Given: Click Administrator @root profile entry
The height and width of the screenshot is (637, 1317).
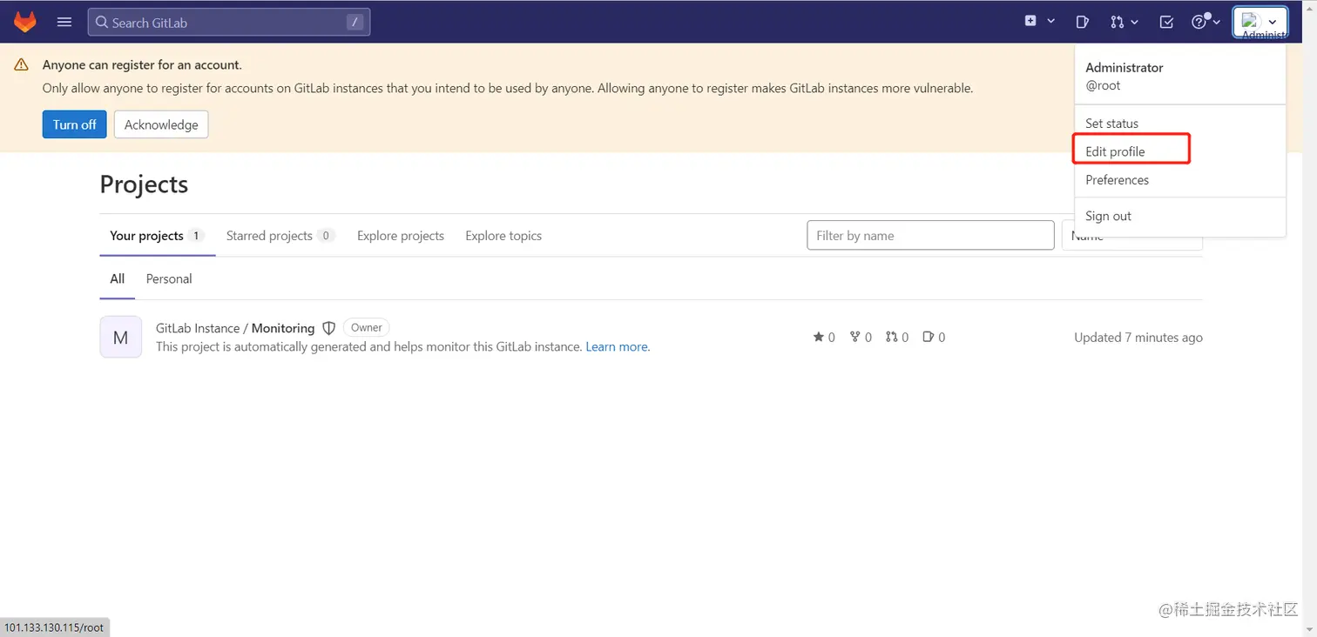Looking at the screenshot, I should click(1179, 76).
